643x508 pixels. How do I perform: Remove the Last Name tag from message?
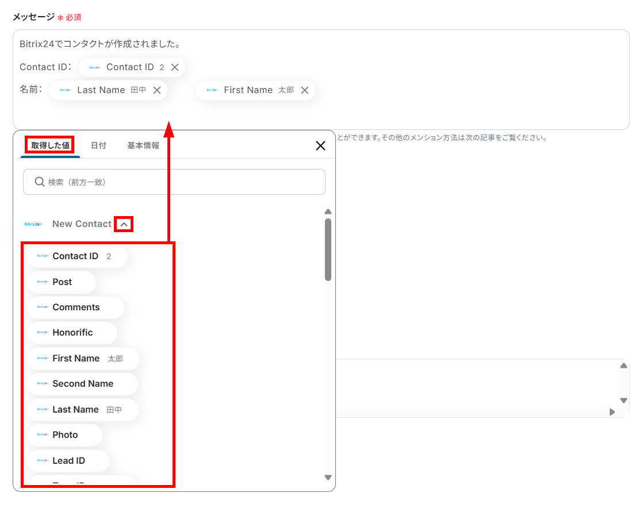157,90
